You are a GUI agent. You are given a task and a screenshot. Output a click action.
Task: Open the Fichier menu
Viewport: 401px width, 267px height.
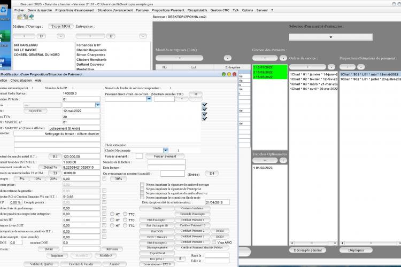pyautogui.click(x=19, y=10)
